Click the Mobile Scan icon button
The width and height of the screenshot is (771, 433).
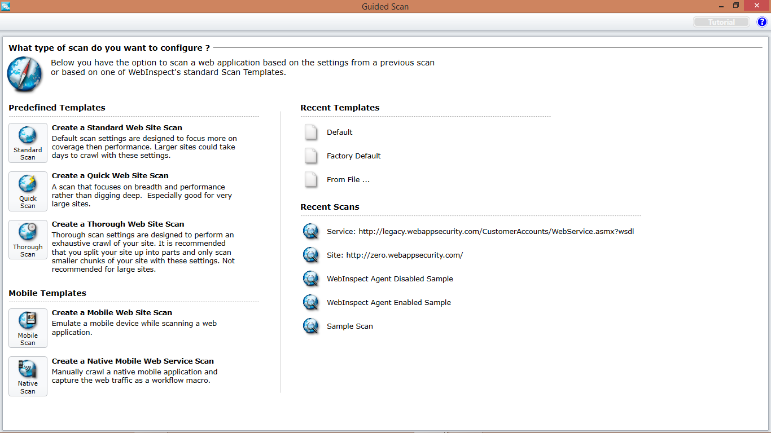click(x=28, y=328)
